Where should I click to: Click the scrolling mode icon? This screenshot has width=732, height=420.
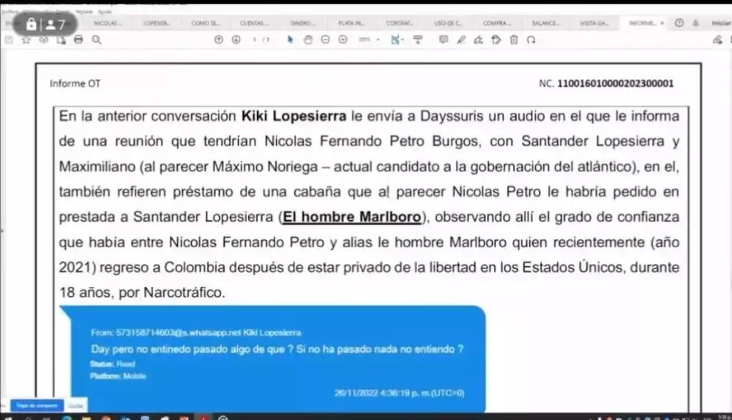click(418, 40)
